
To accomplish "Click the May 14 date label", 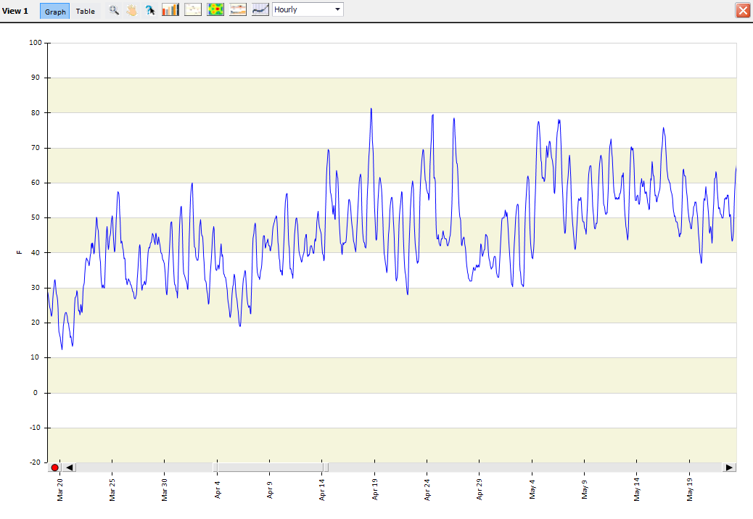I will pos(637,490).
